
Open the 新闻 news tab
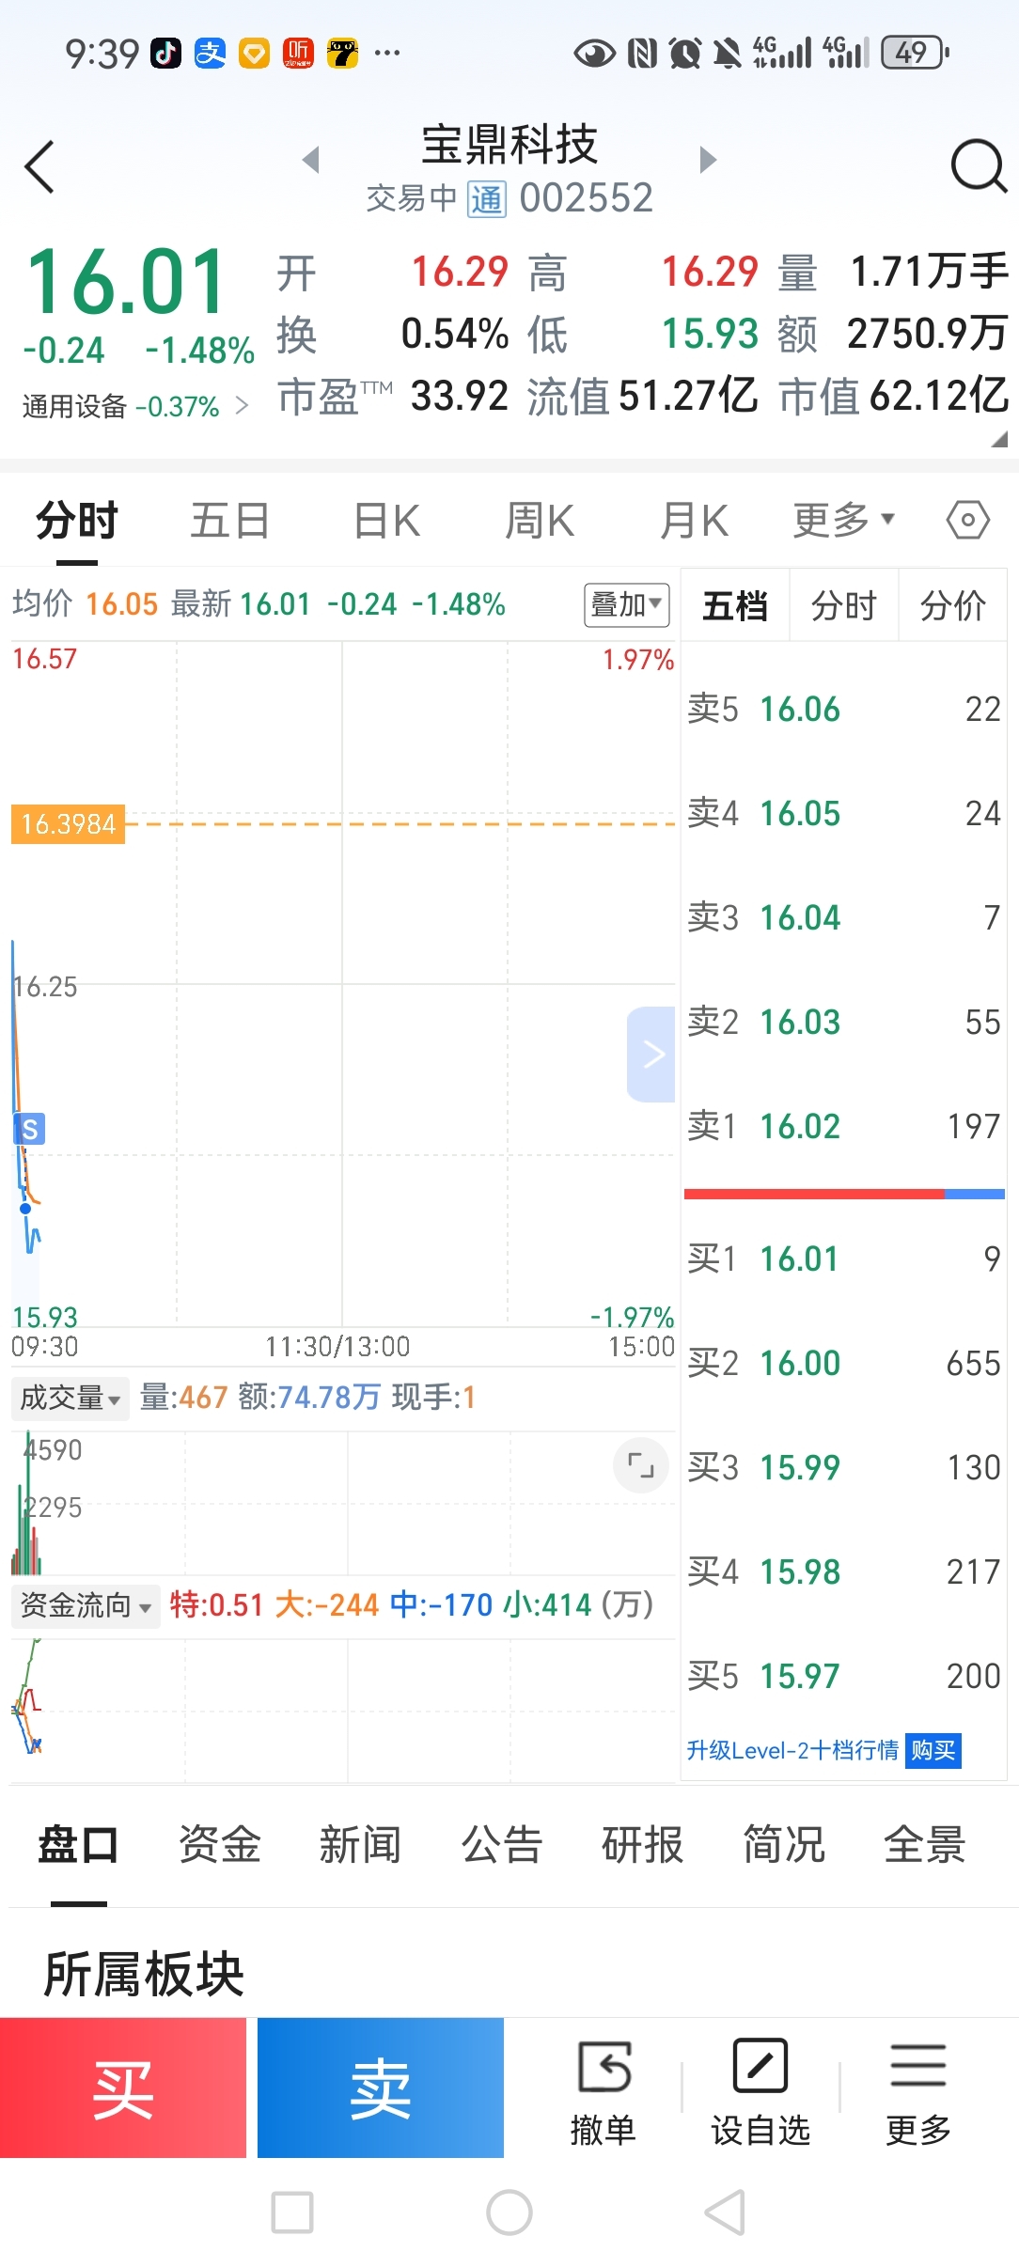(360, 1844)
